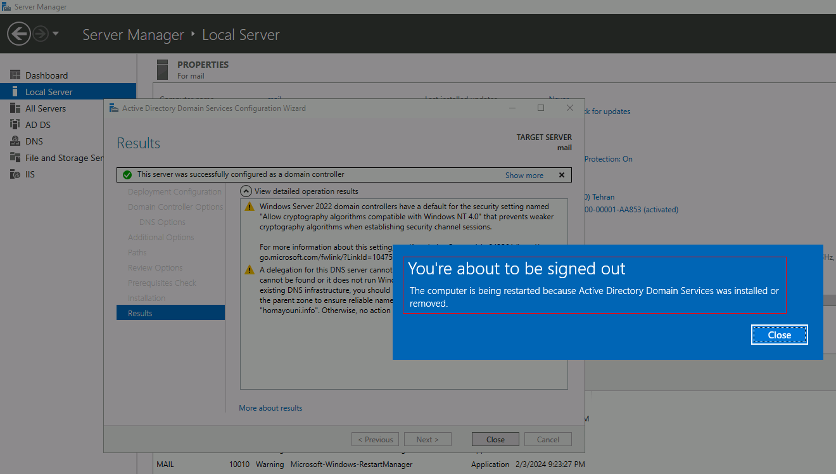
Task: Select Results step in wizard sidebar
Action: coord(170,313)
